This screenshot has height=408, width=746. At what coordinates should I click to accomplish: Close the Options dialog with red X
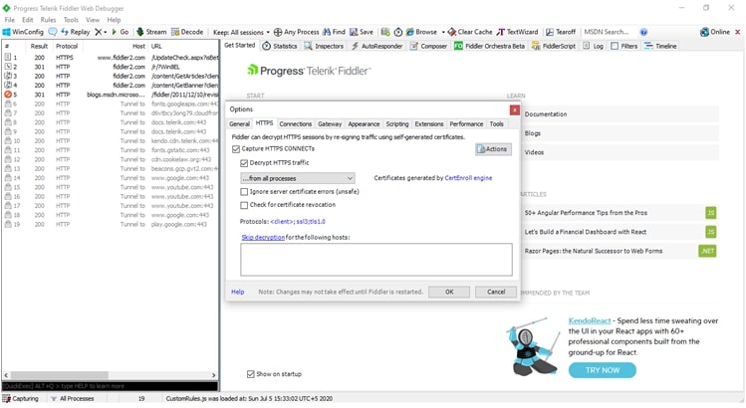[514, 109]
